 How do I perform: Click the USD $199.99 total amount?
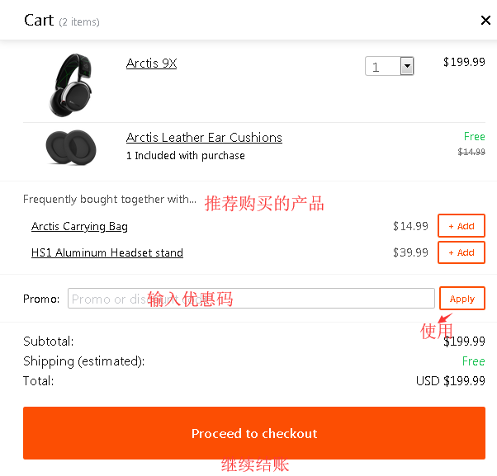click(450, 381)
